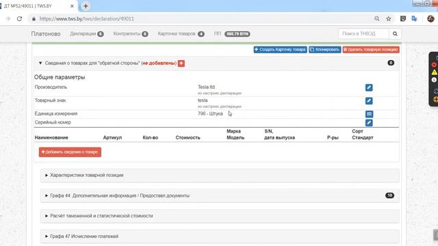Click the '796 - Штука' unit value
The width and height of the screenshot is (438, 246).
[x=210, y=113]
